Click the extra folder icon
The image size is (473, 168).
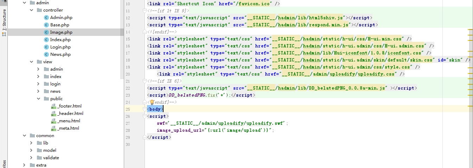click(x=32, y=165)
